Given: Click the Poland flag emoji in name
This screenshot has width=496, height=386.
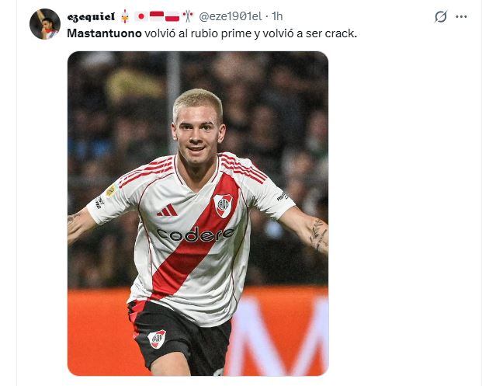Looking at the screenshot, I should click(172, 16).
